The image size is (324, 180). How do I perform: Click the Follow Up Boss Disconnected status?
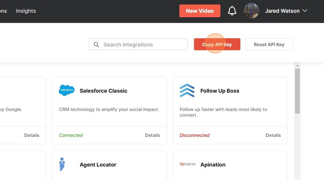click(x=194, y=135)
